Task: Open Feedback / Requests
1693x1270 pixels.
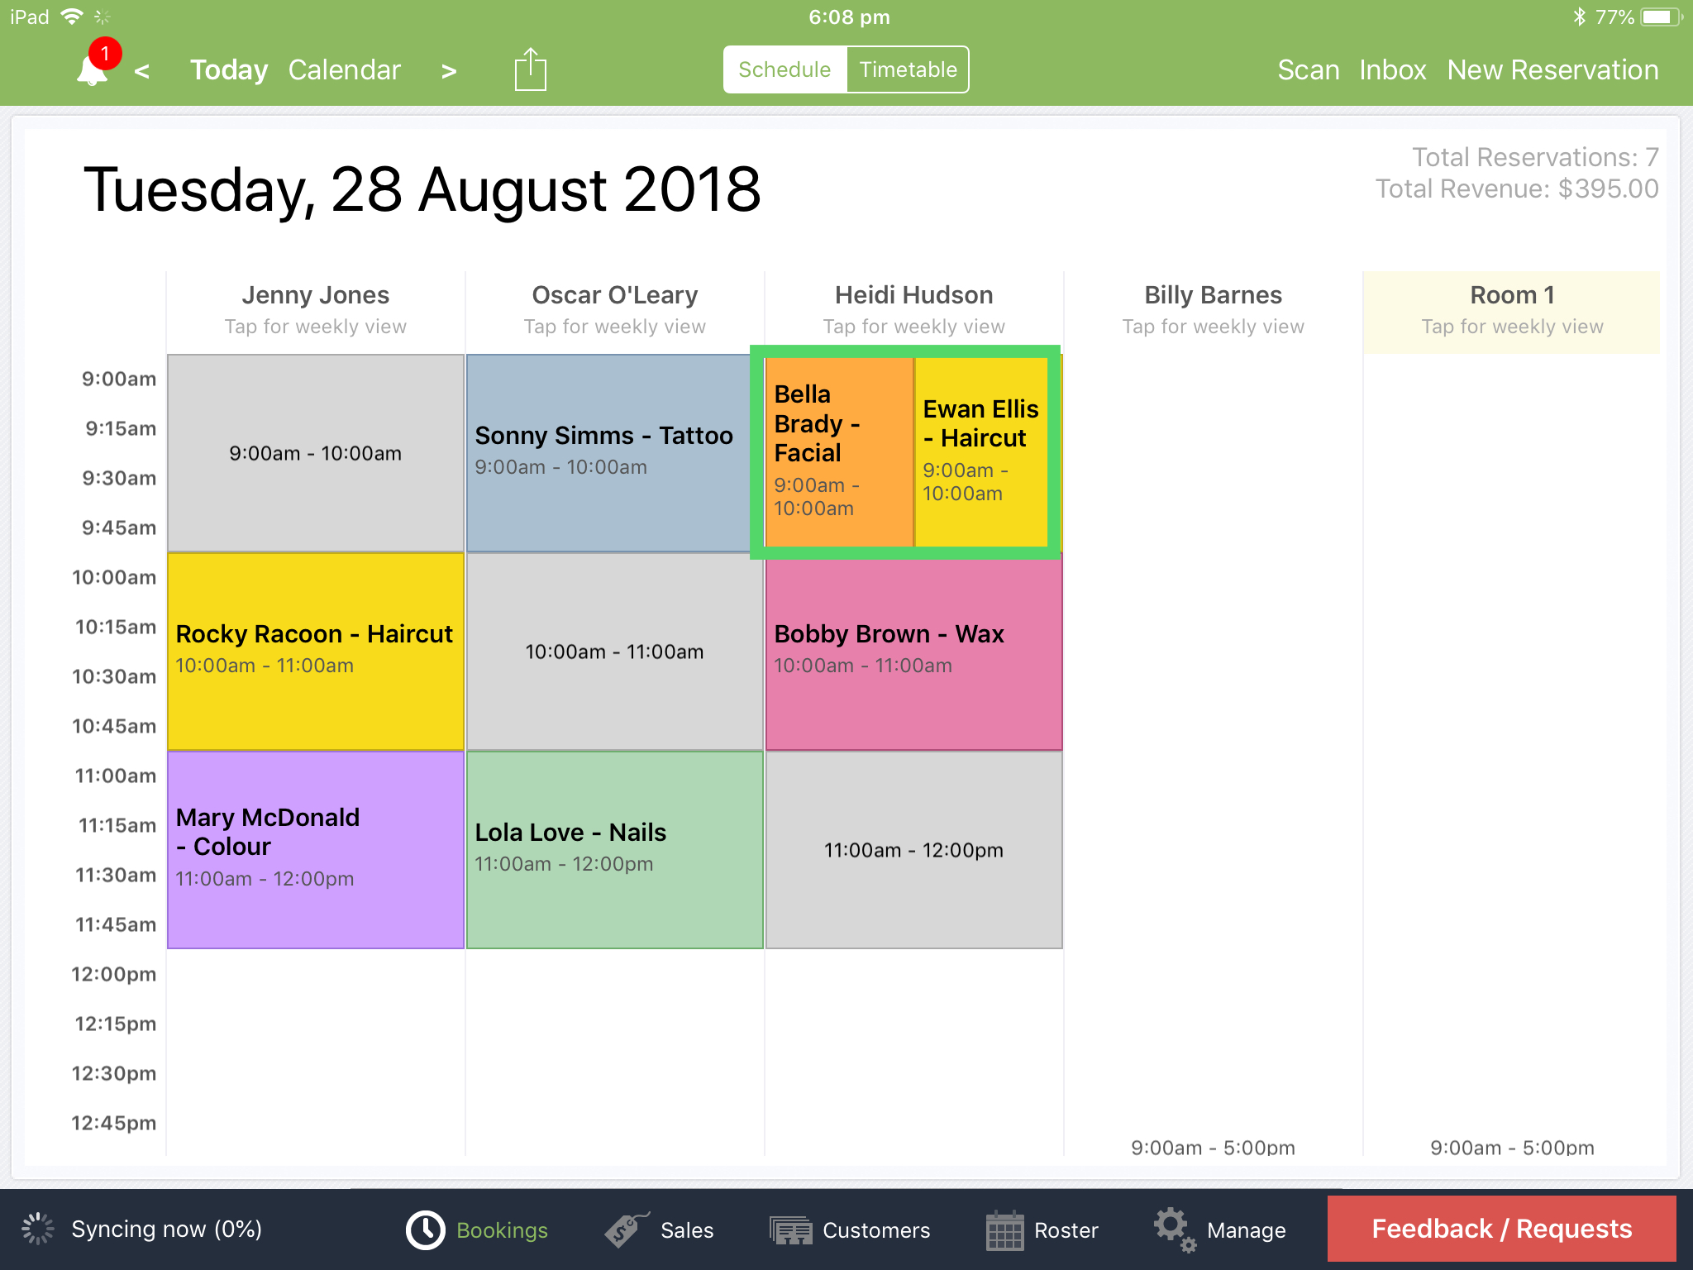Action: 1500,1229
